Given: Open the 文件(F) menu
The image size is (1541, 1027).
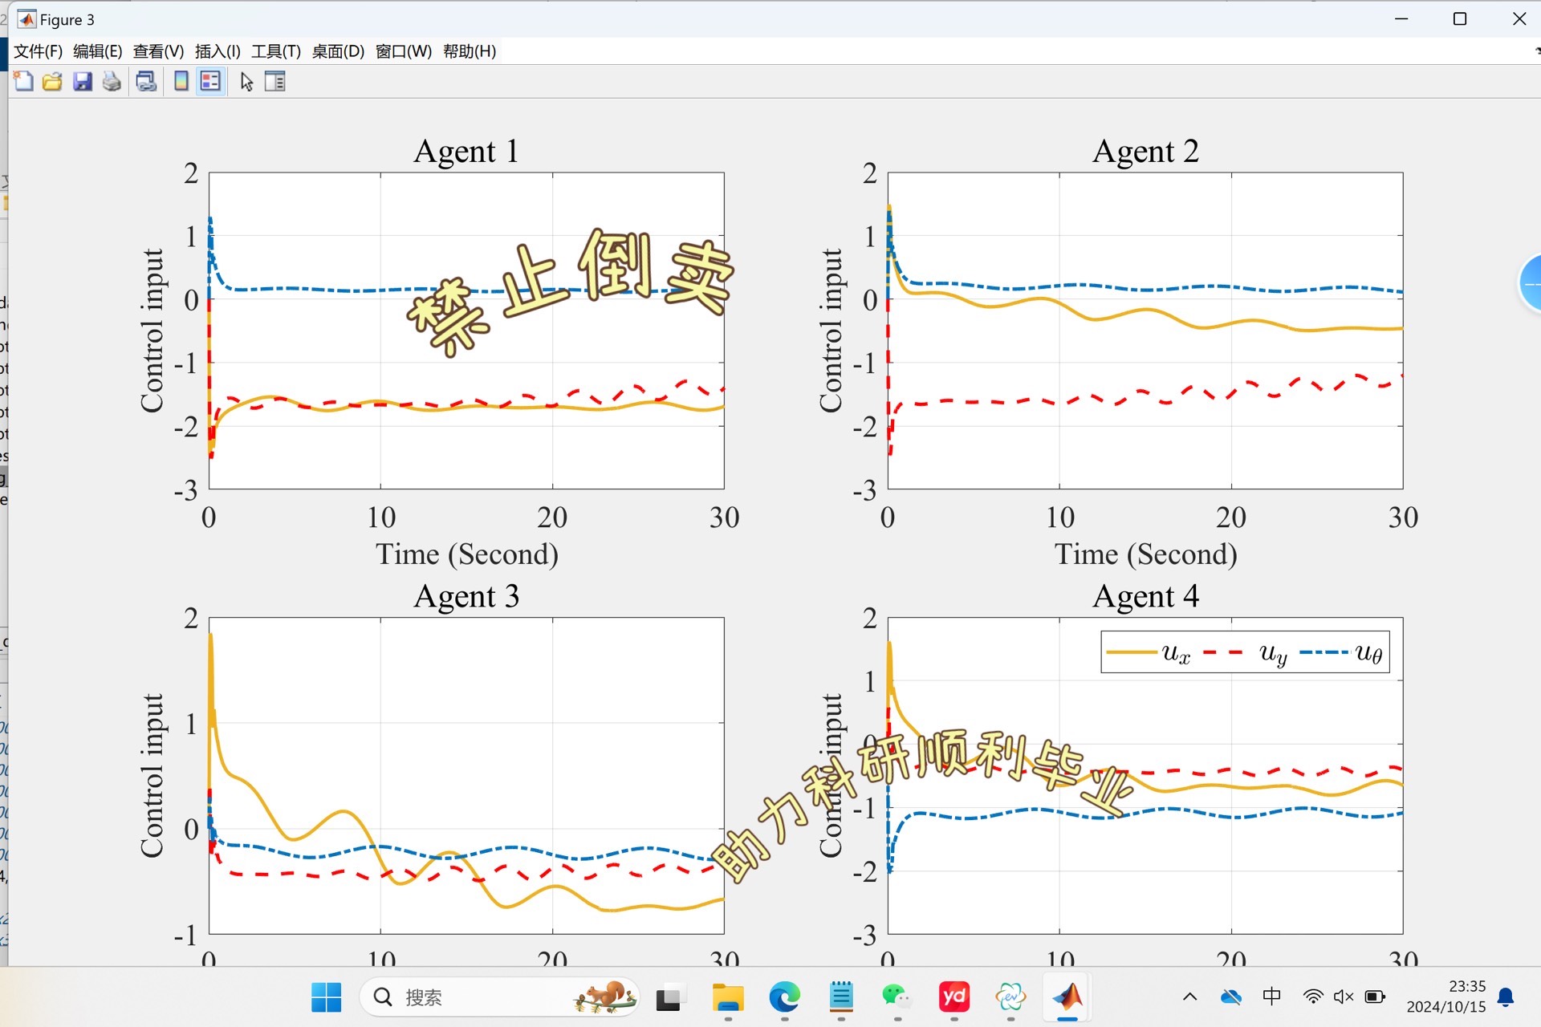Looking at the screenshot, I should 38,51.
